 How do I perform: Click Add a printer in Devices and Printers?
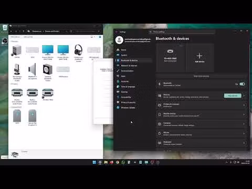point(28,37)
